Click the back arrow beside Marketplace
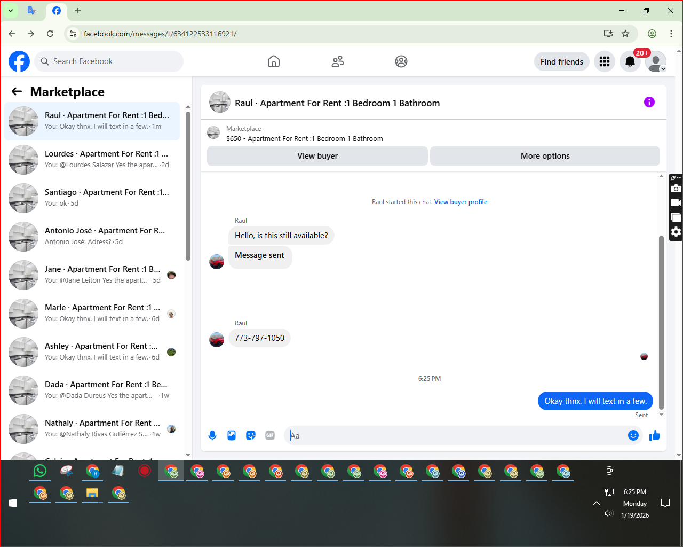Viewport: 683px width, 547px height. [x=17, y=92]
